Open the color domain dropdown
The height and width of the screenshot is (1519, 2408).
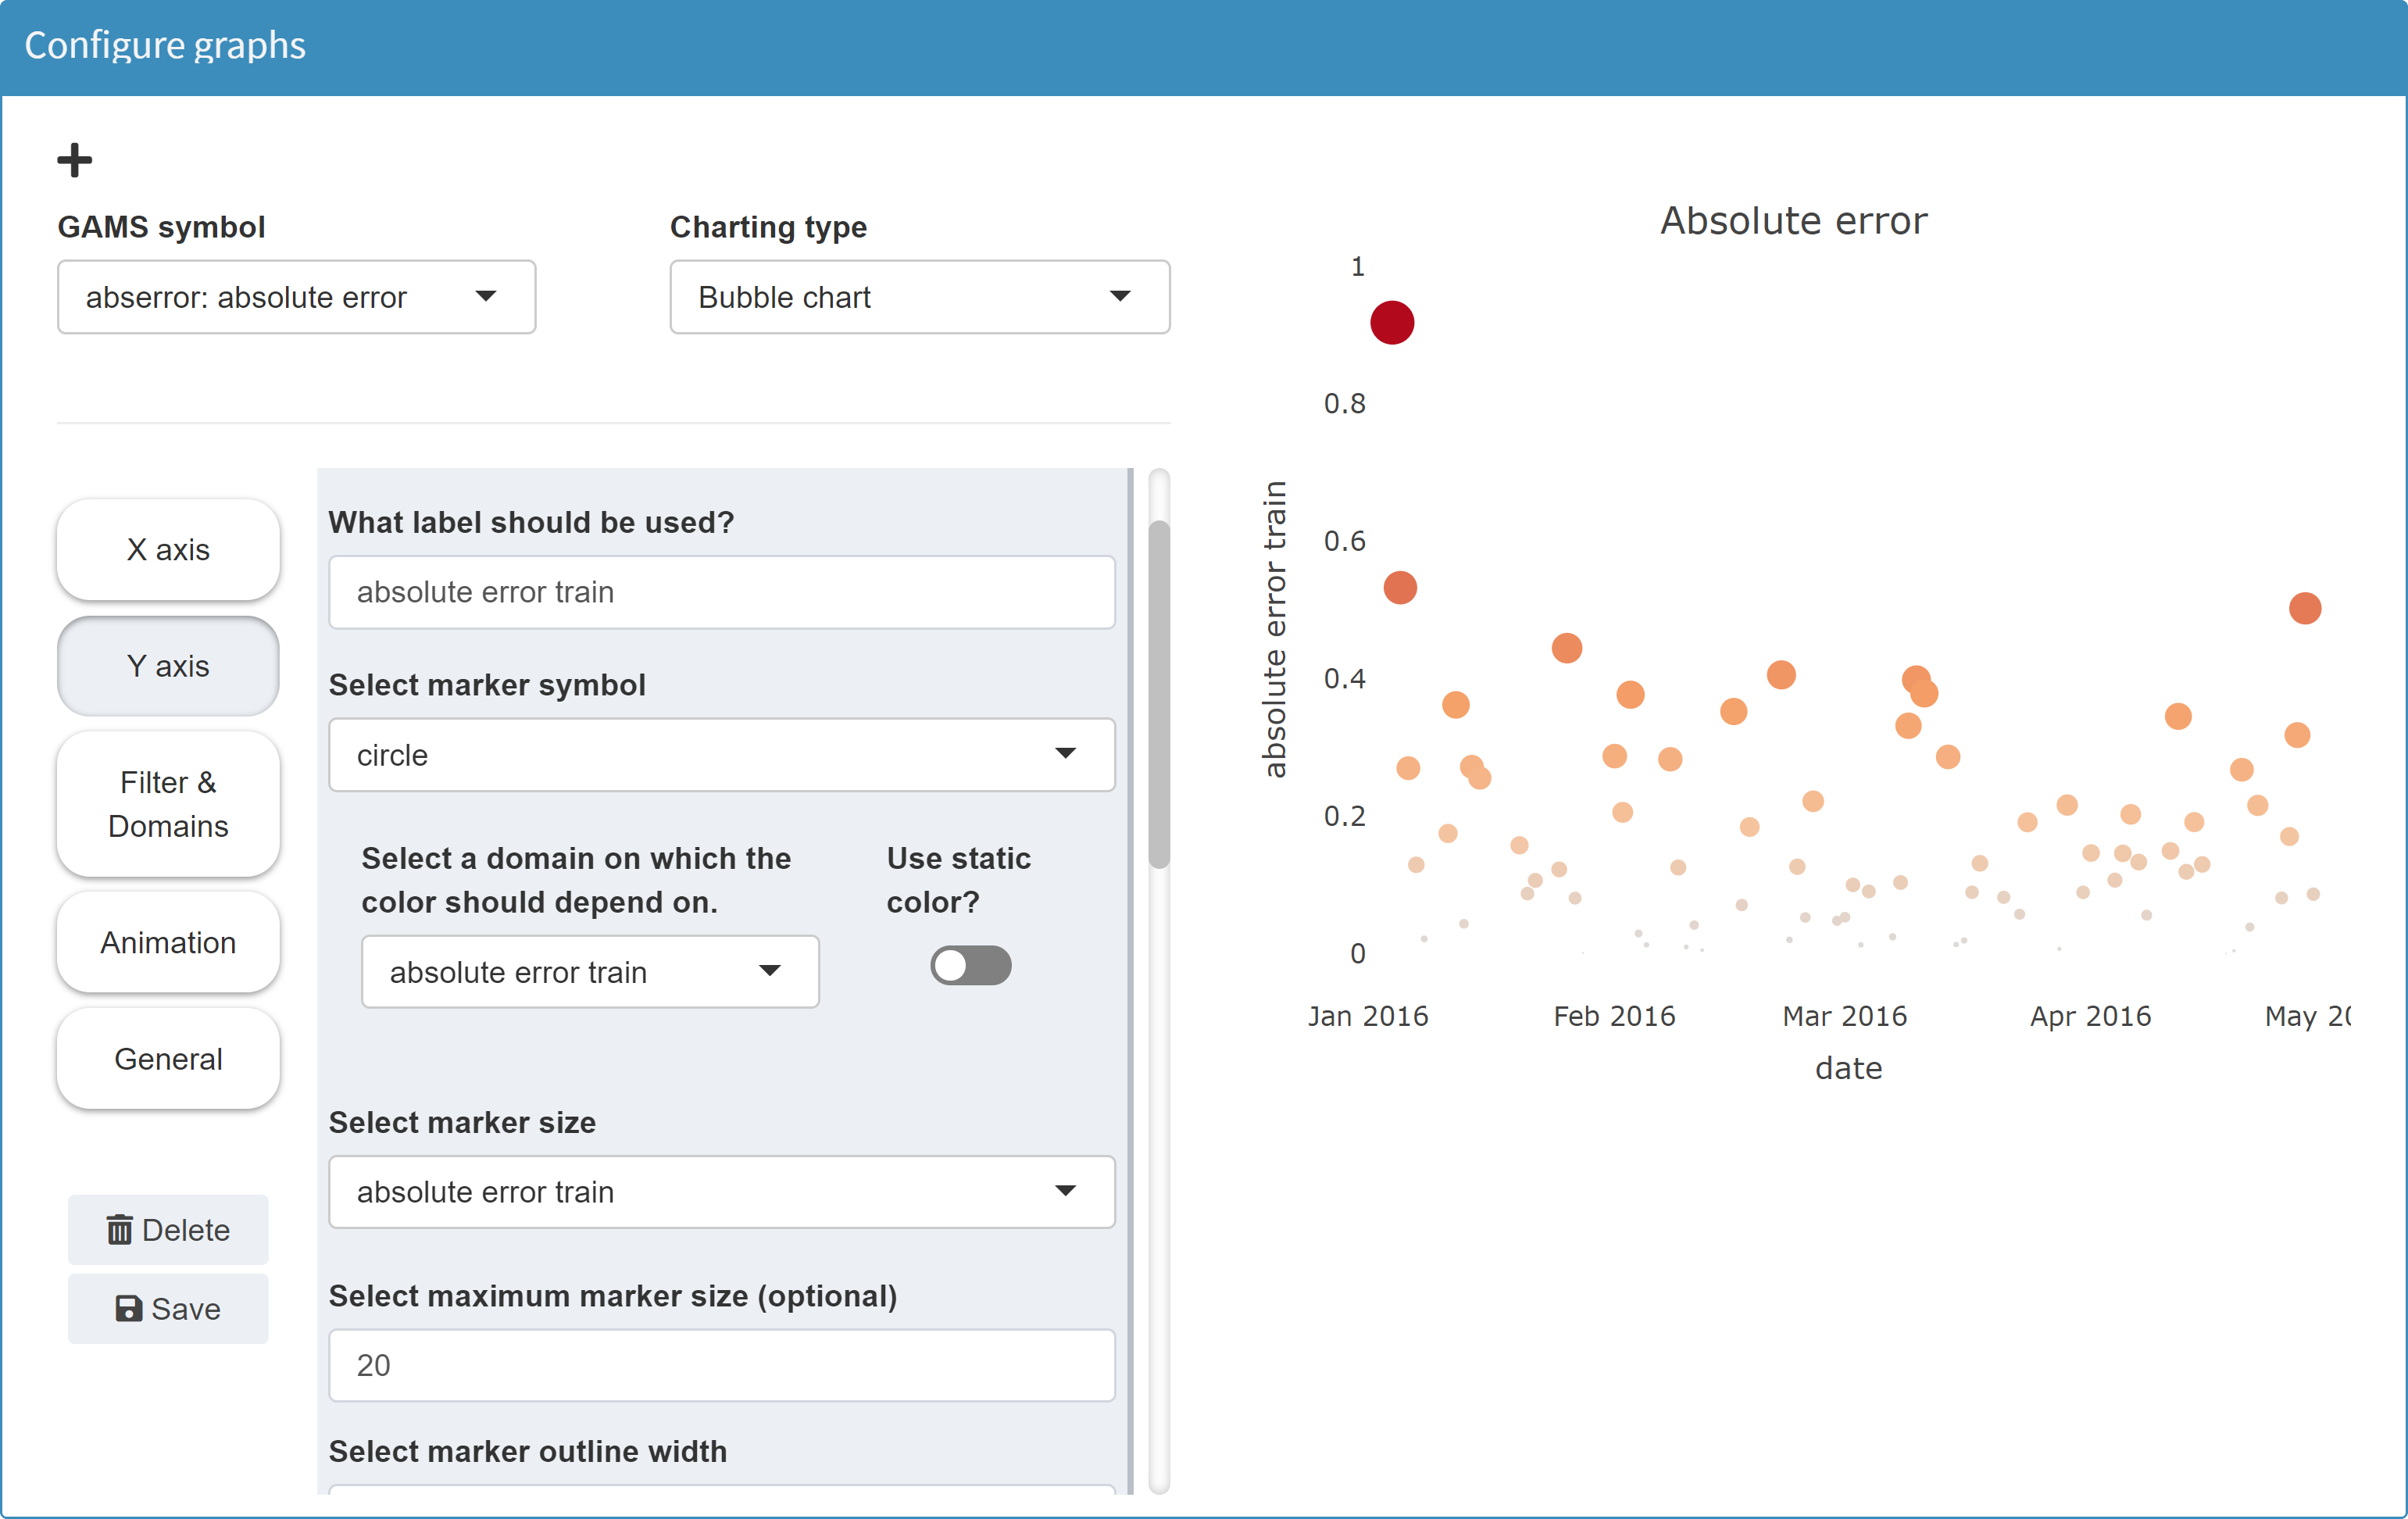pos(589,972)
